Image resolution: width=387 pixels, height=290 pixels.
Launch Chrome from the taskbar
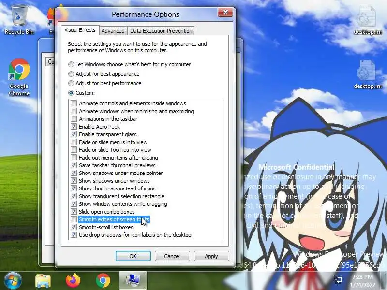pos(103,280)
